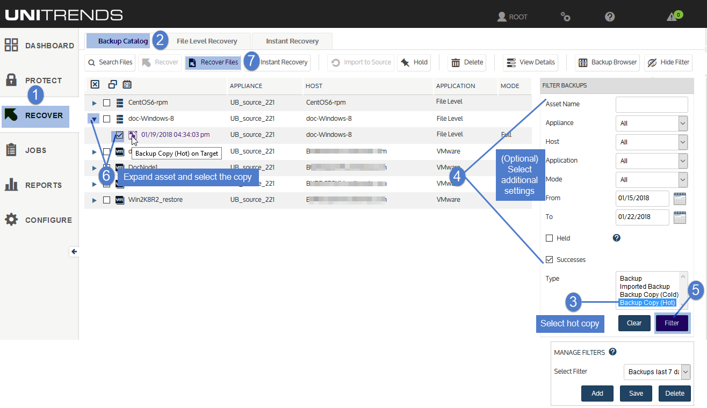Click the hot backup copy icon for 01/19/2018
Image resolution: width=707 pixels, height=408 pixels.
[x=133, y=135]
